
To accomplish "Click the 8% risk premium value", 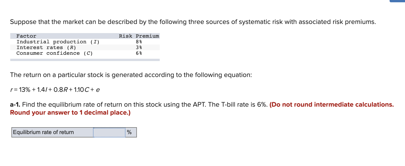I will tap(139, 42).
